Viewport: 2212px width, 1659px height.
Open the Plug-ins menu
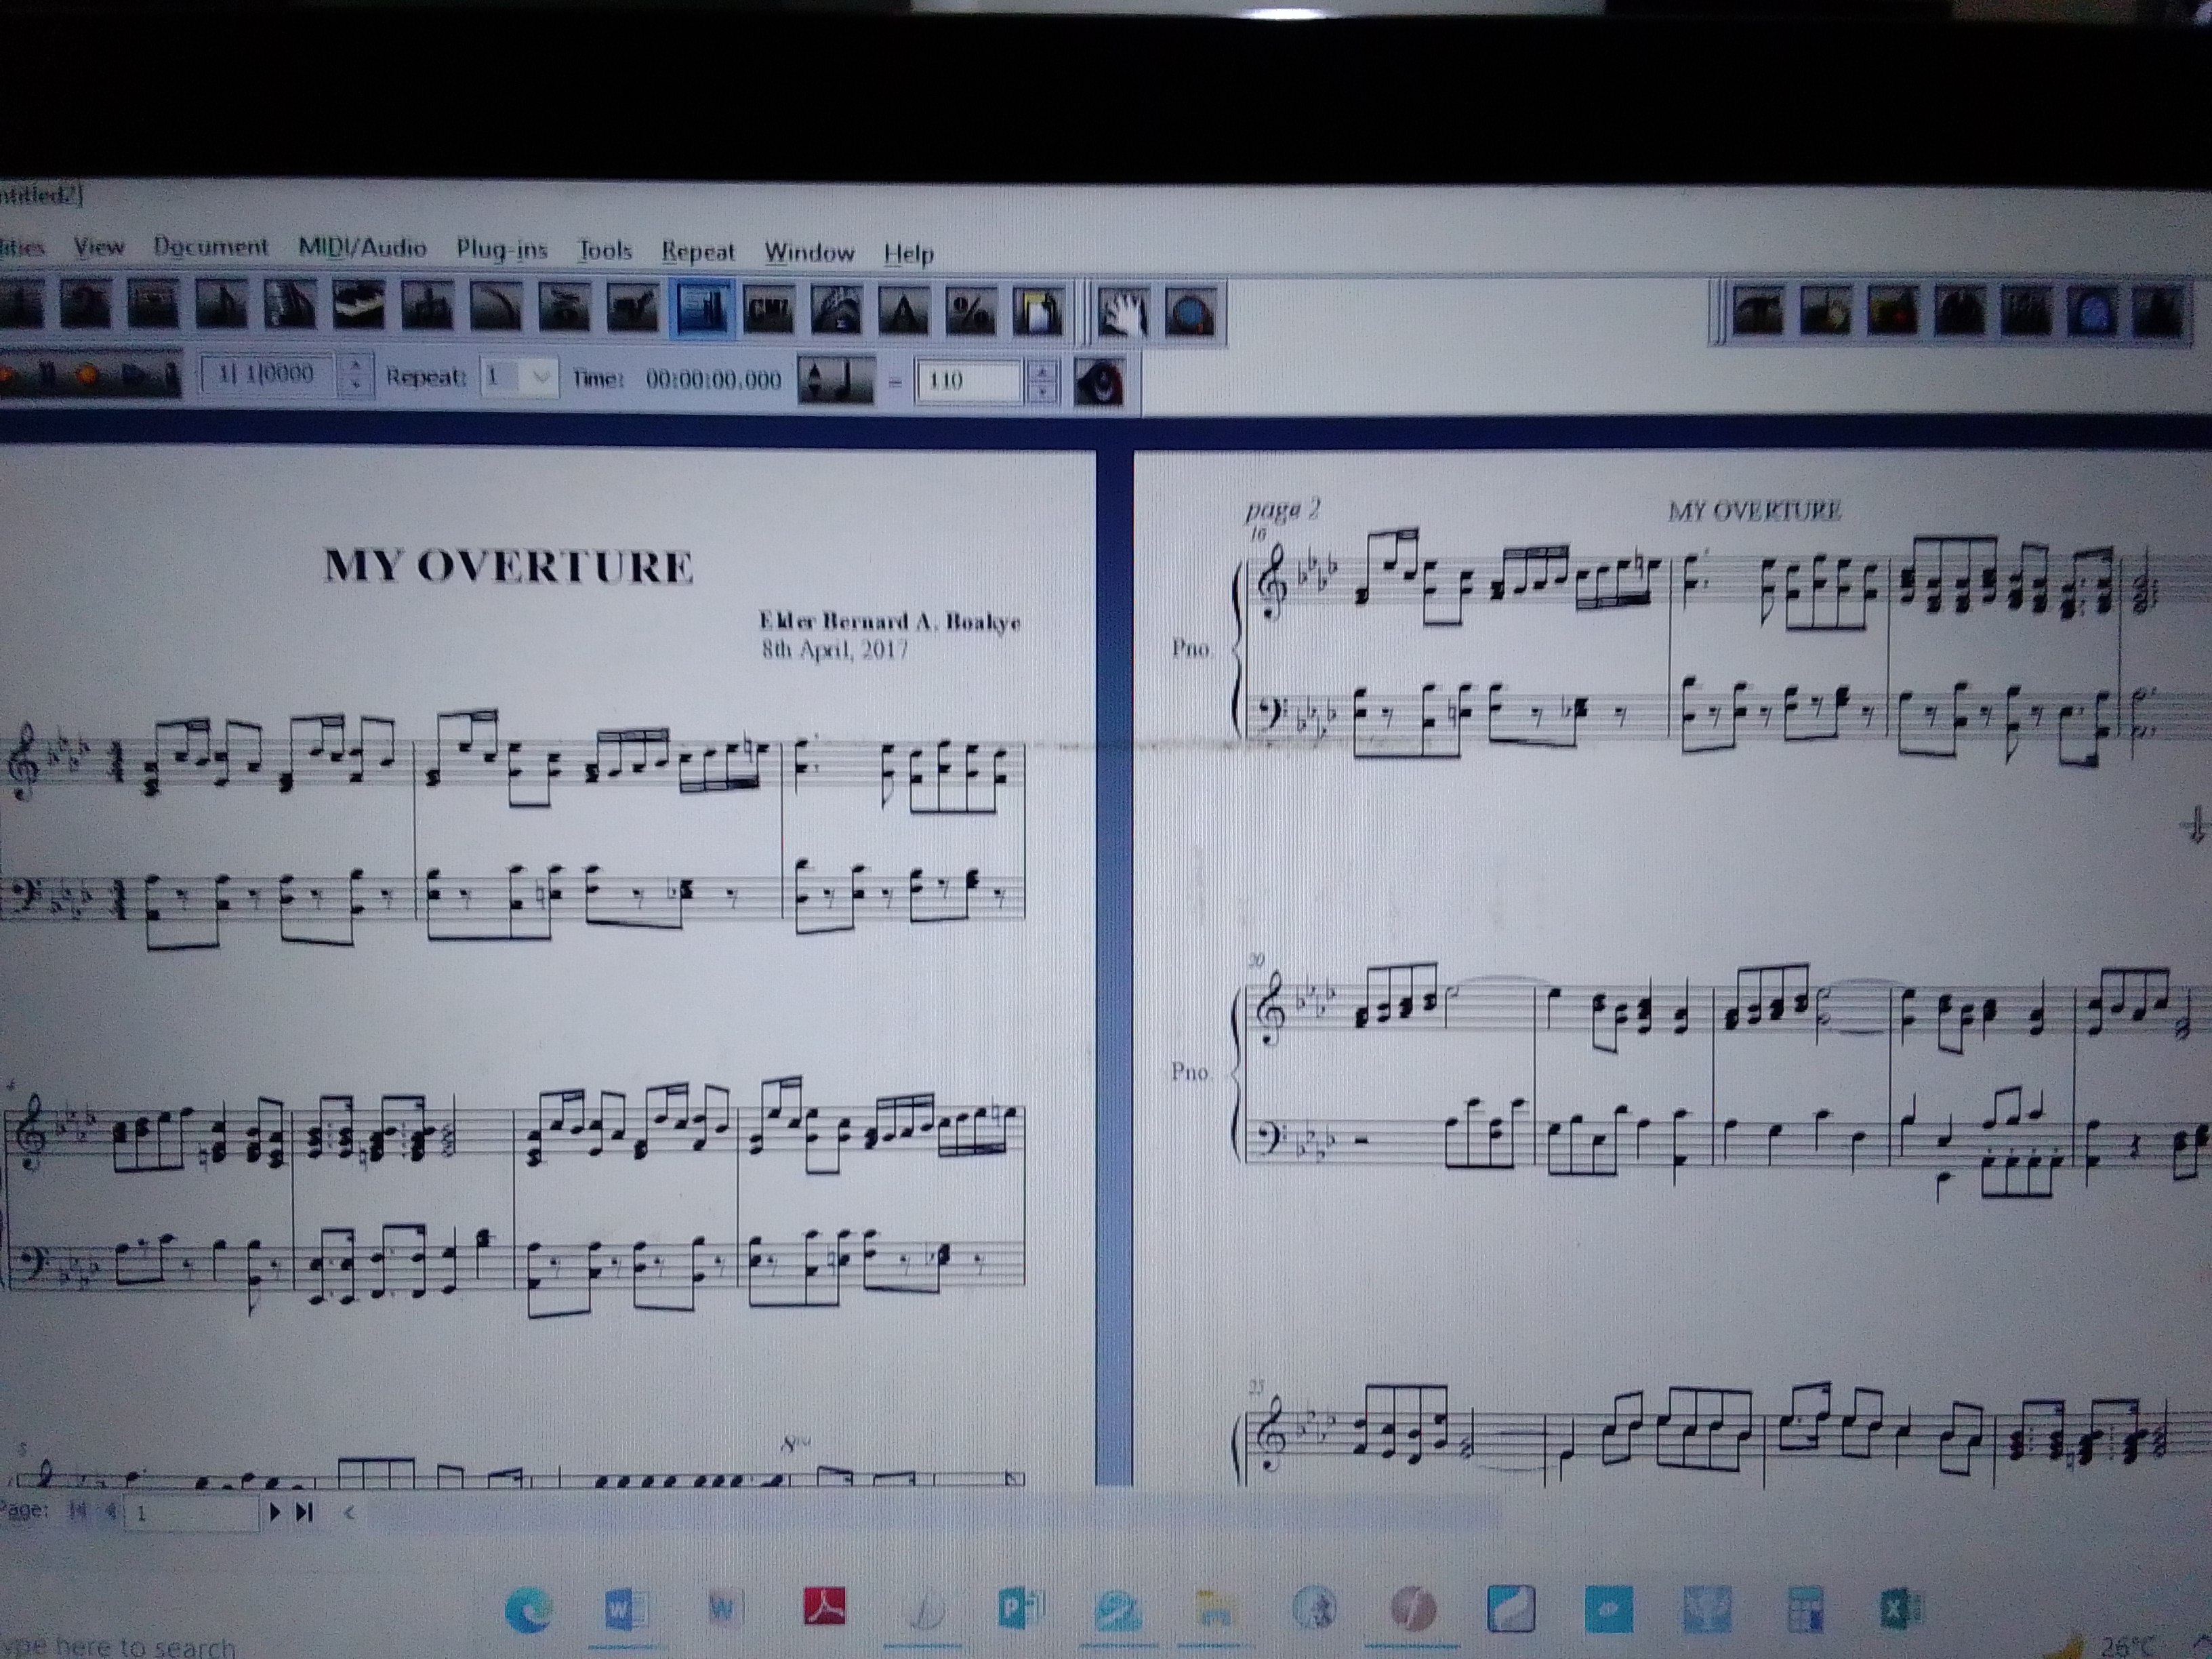click(501, 249)
